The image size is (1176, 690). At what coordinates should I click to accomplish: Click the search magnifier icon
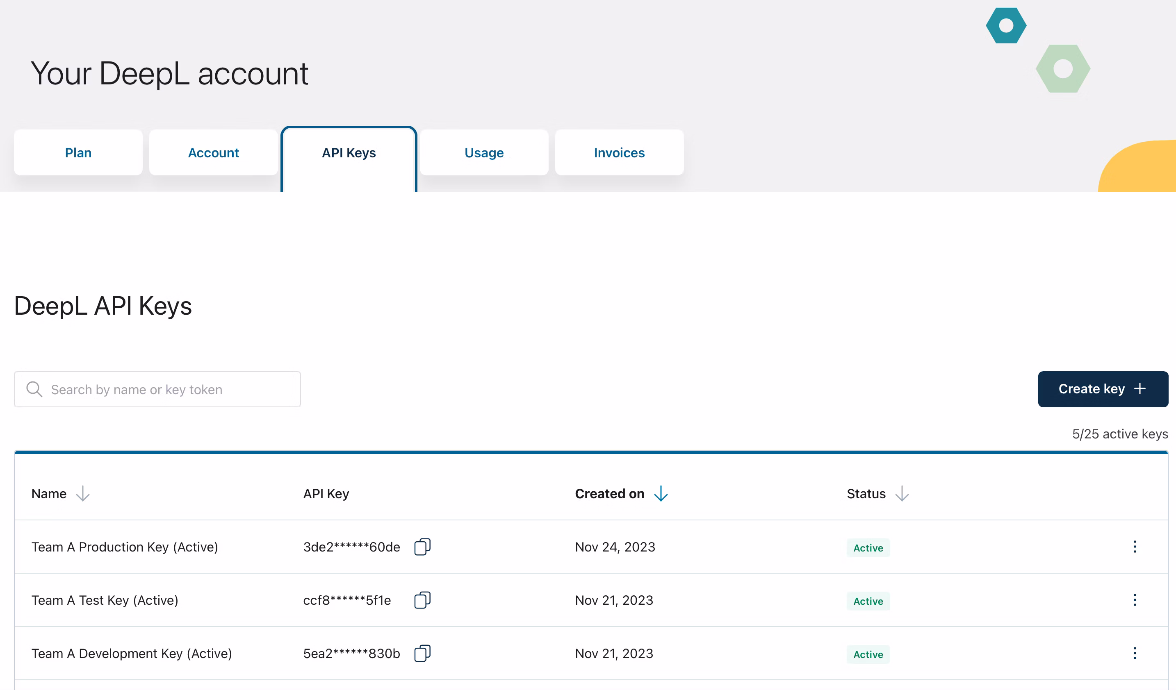pyautogui.click(x=34, y=389)
